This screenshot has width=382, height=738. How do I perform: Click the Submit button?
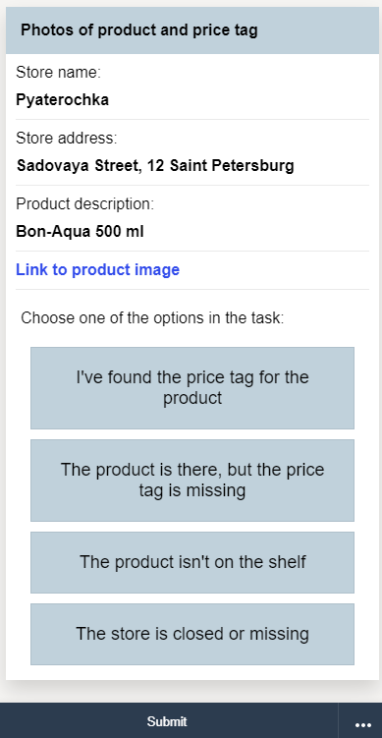[x=167, y=721]
